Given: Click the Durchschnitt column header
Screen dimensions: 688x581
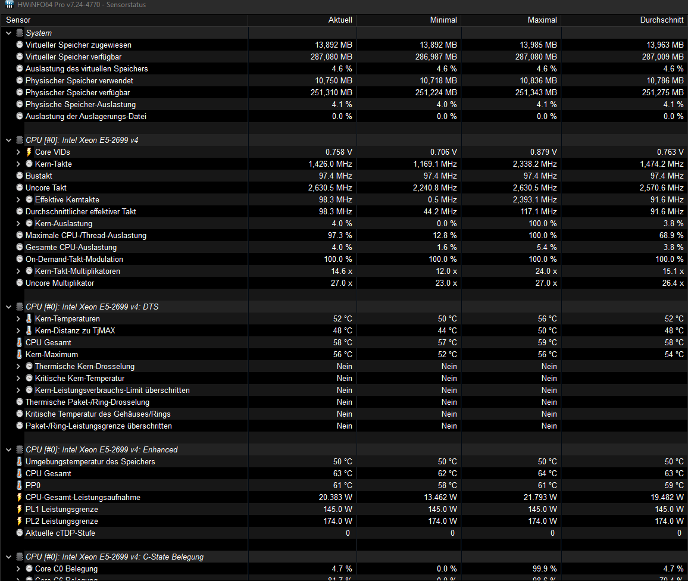Looking at the screenshot, I should 625,20.
